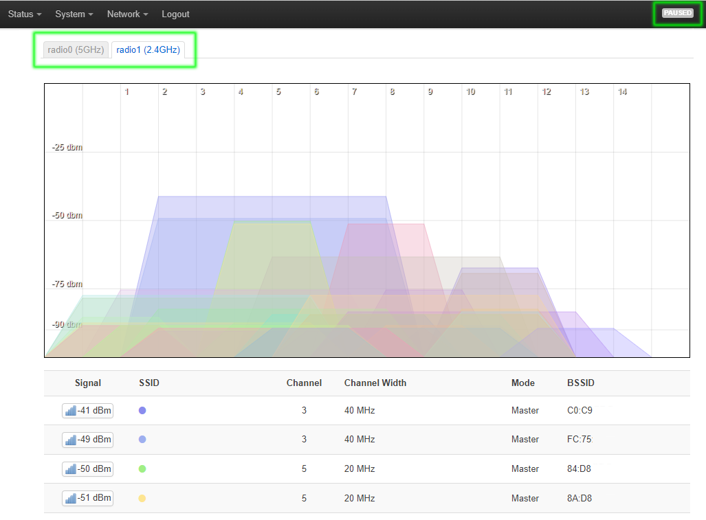Switch to the radio0 (5GHz) tab

[x=76, y=50]
